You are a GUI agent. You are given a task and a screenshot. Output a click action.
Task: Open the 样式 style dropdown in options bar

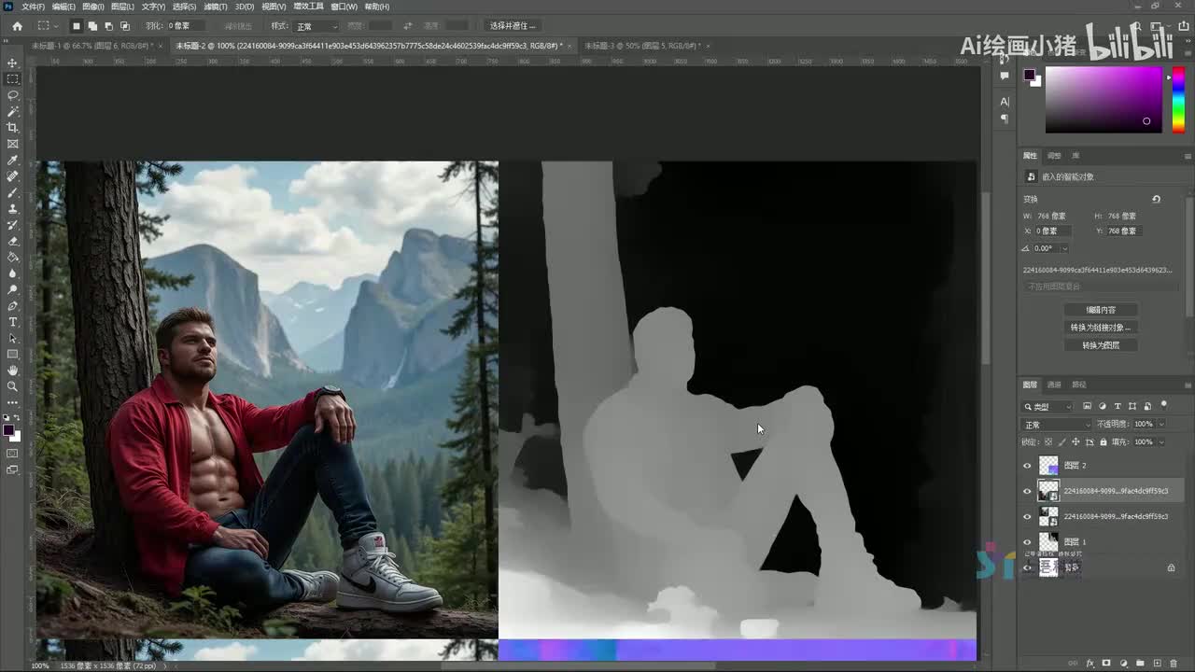pyautogui.click(x=316, y=26)
